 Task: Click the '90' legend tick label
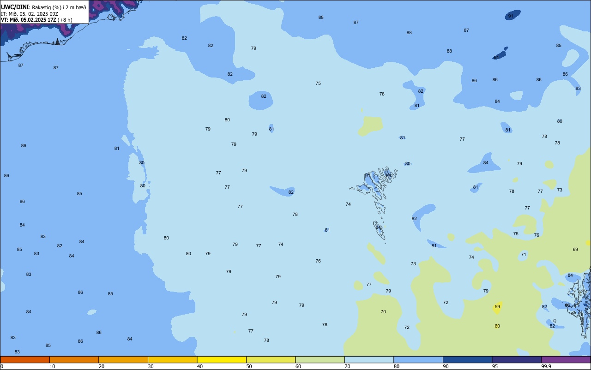pos(446,366)
